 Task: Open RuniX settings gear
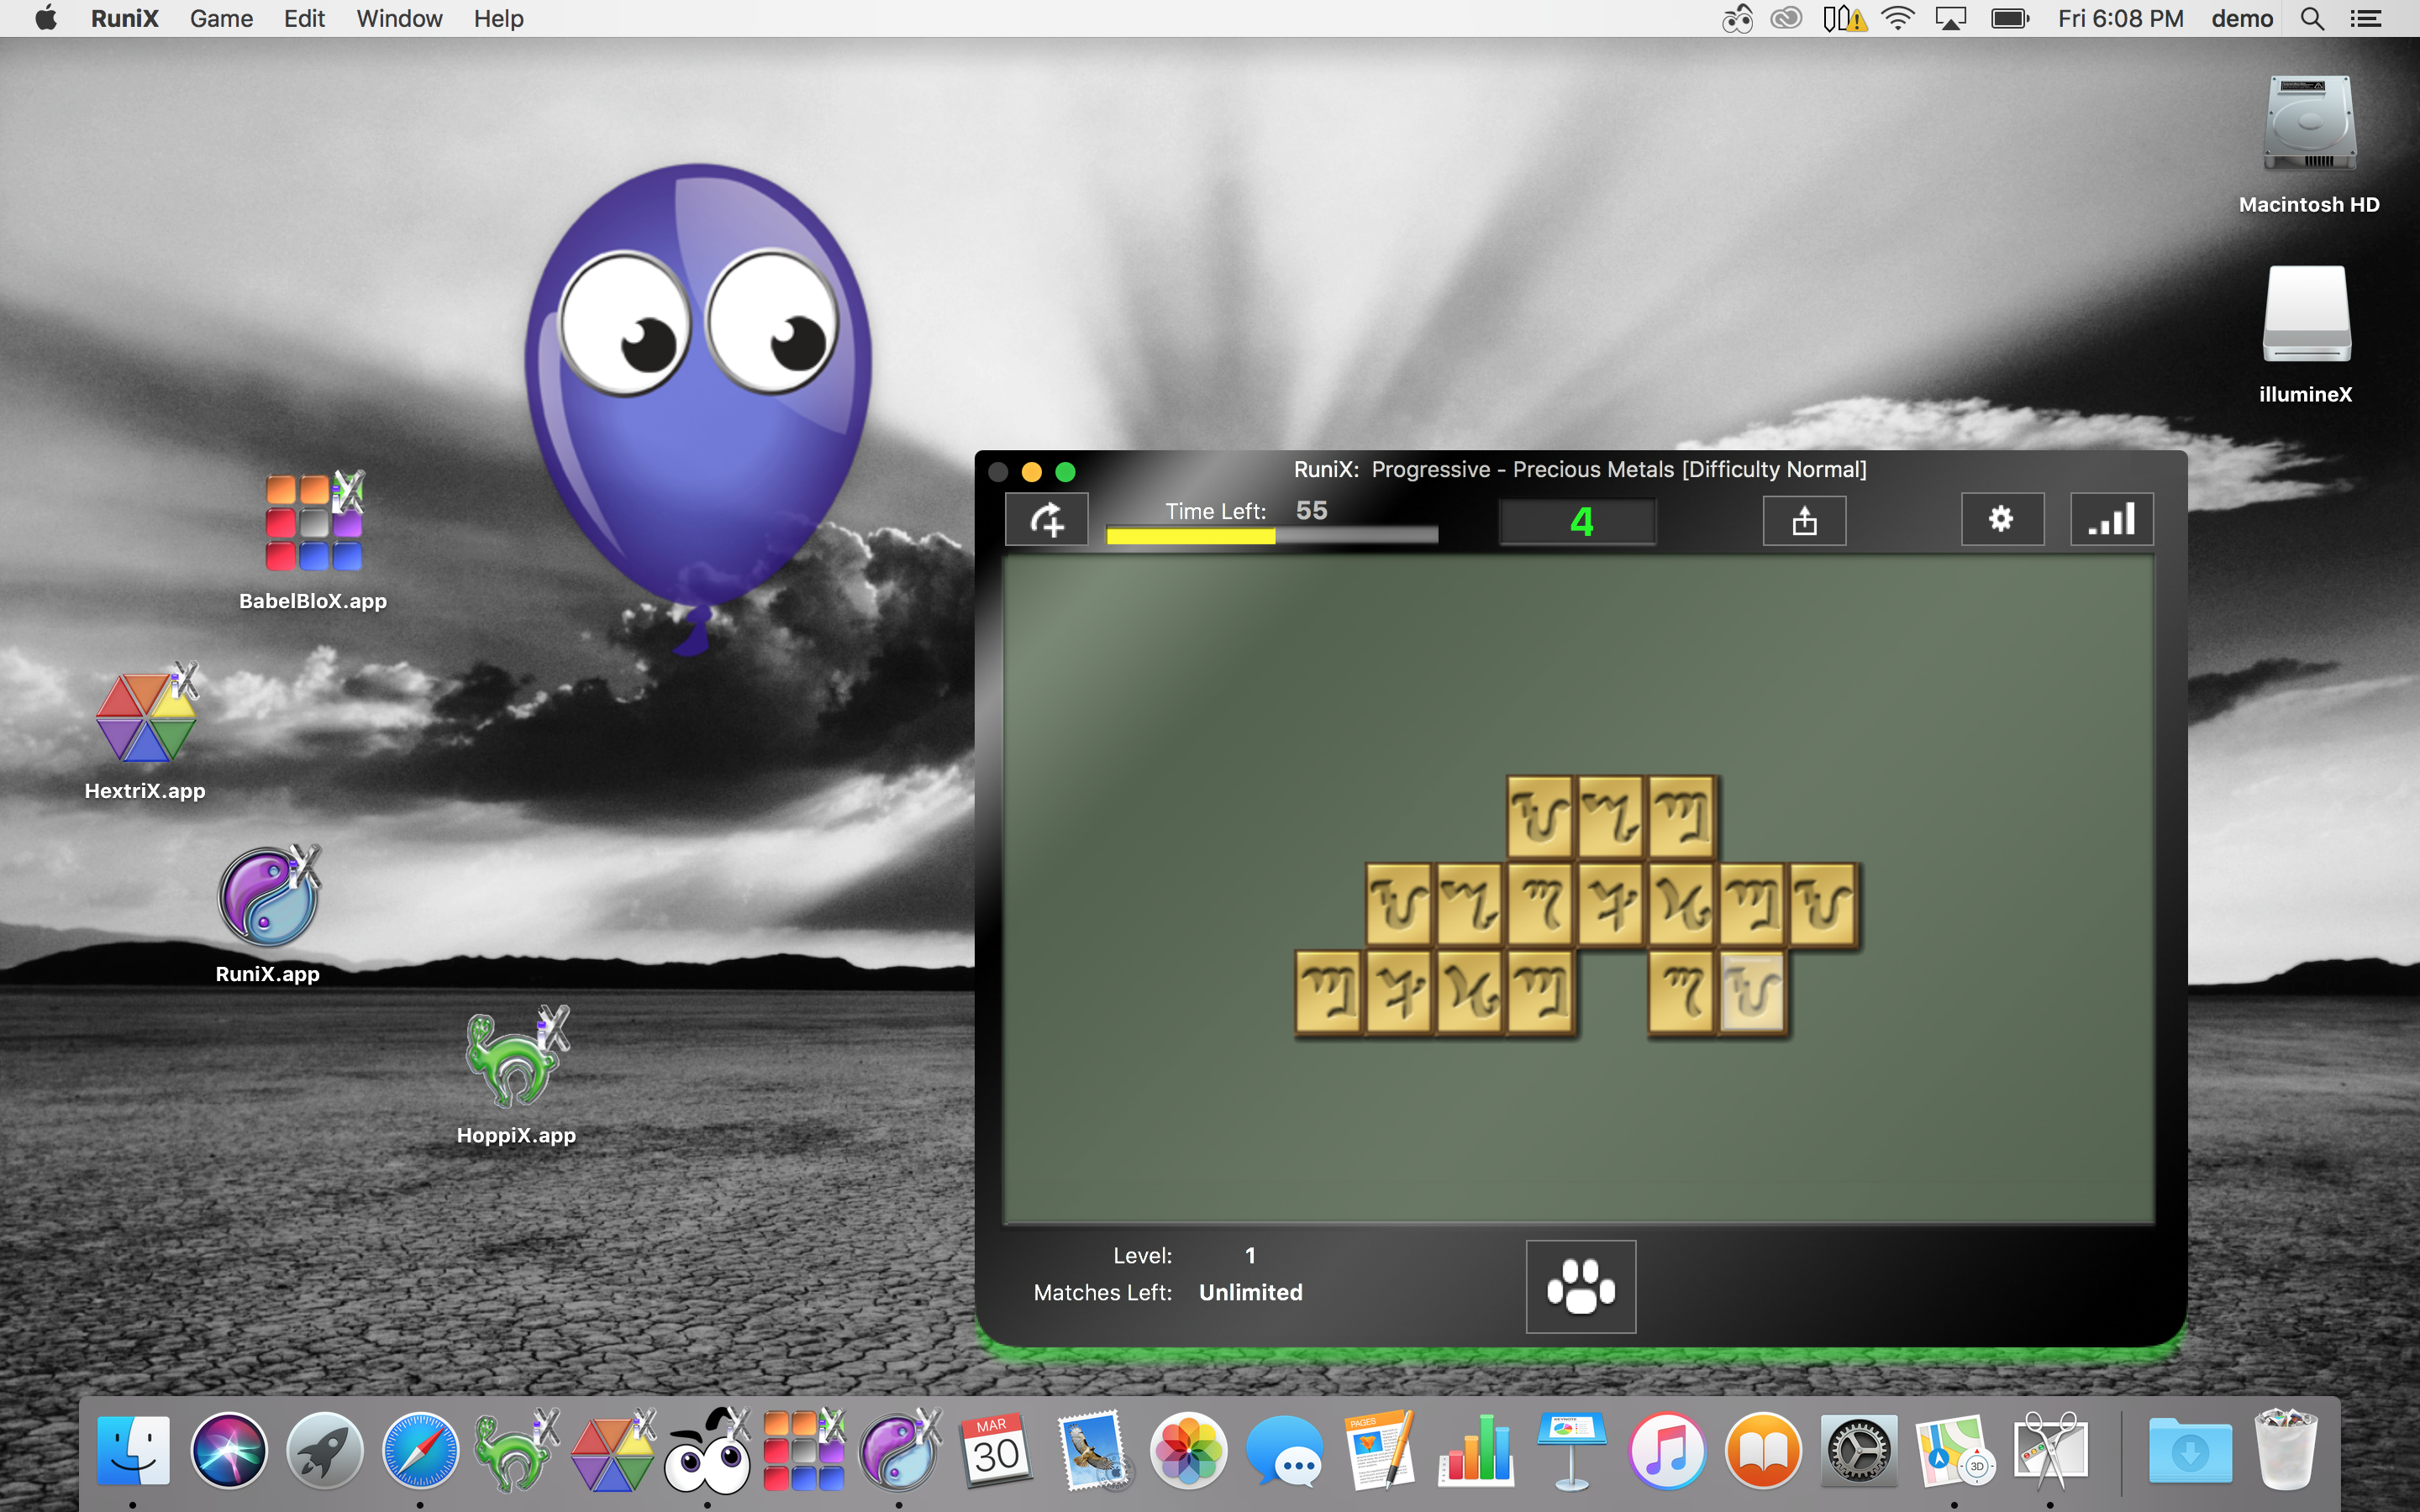pyautogui.click(x=2002, y=519)
